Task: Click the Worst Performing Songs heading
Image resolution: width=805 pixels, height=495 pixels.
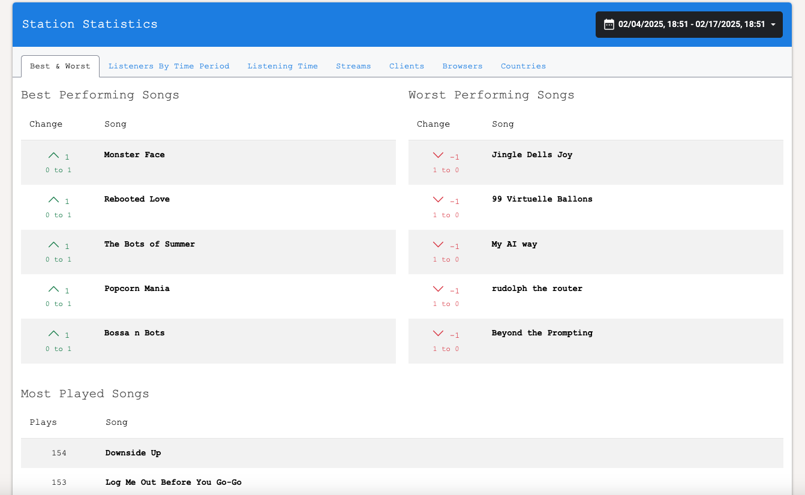Action: pos(491,95)
